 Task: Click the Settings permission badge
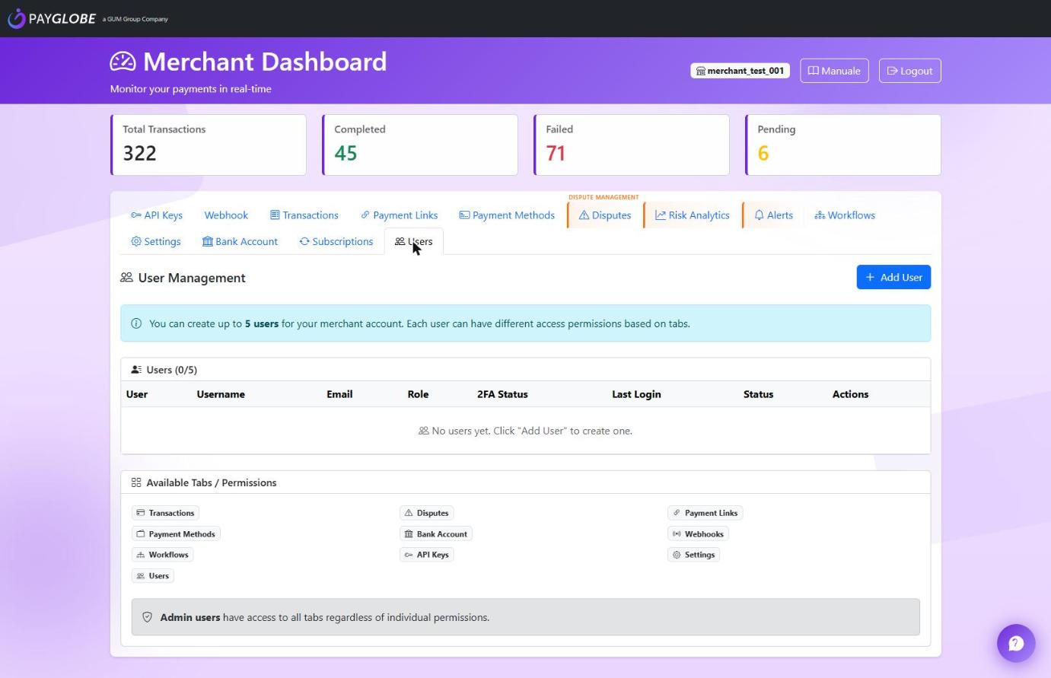[693, 555]
